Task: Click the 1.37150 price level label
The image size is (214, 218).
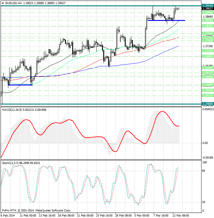Action: coord(207,51)
